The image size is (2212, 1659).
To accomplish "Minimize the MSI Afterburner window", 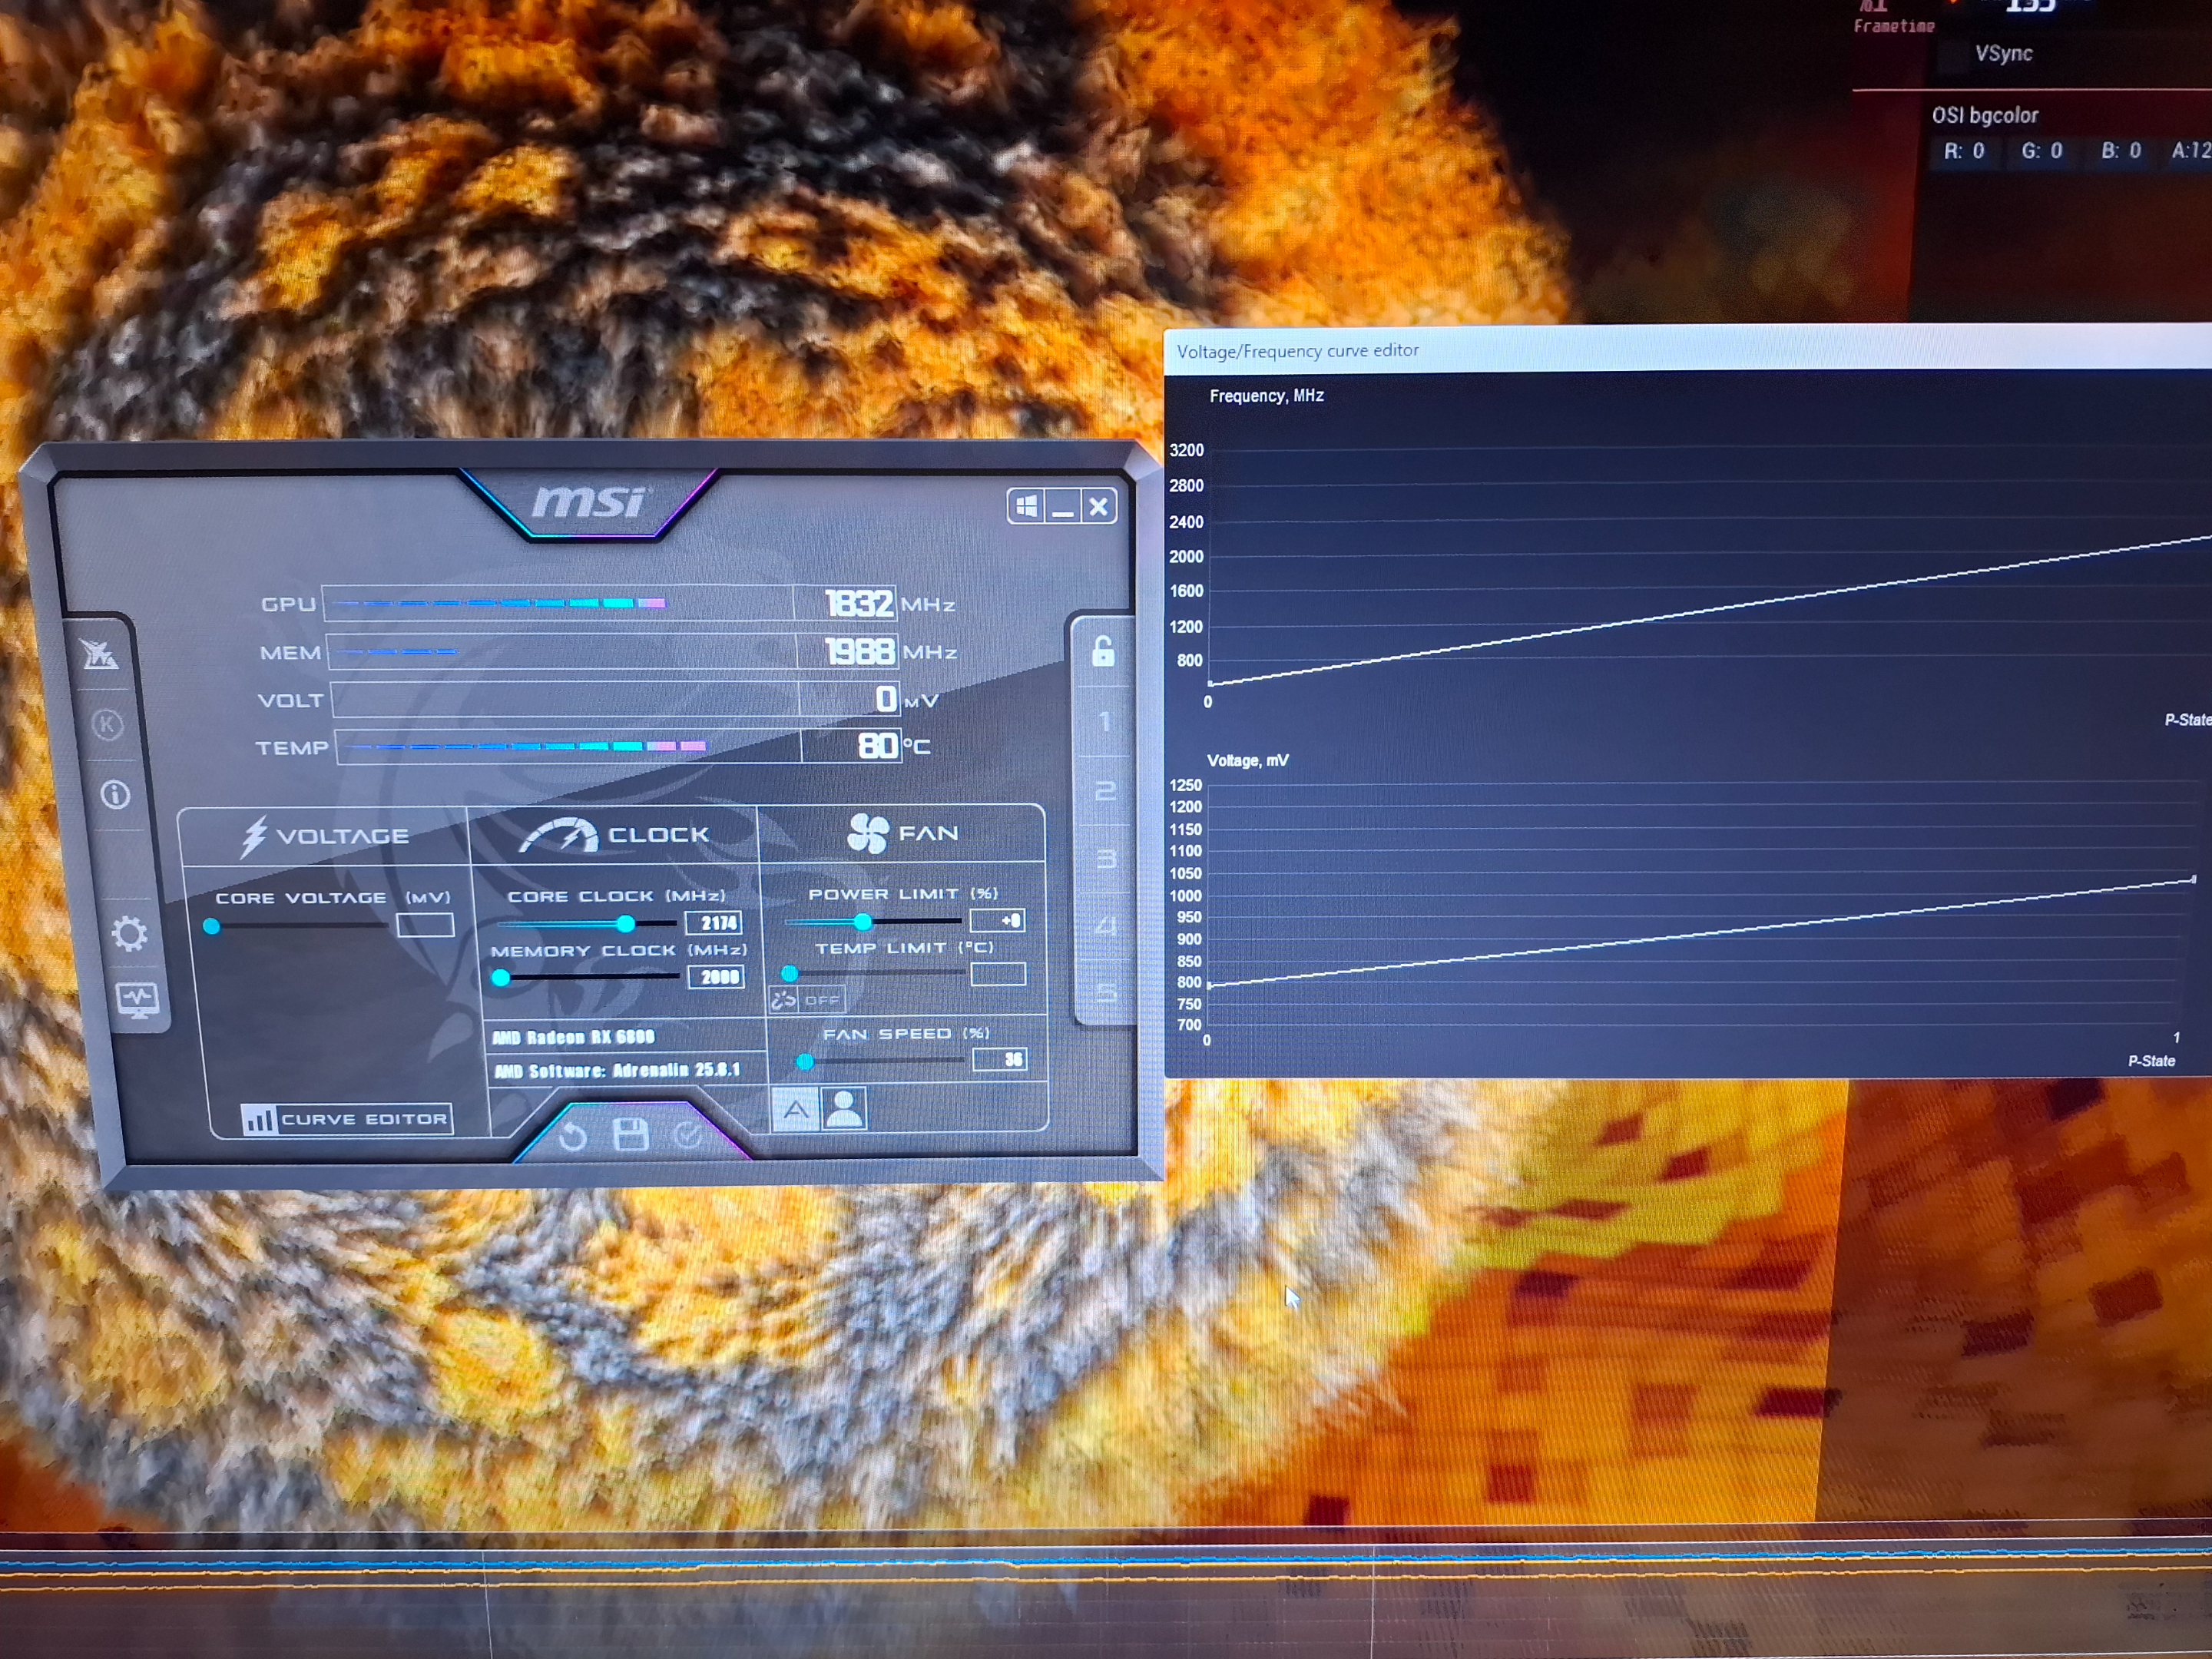I will 1062,507.
